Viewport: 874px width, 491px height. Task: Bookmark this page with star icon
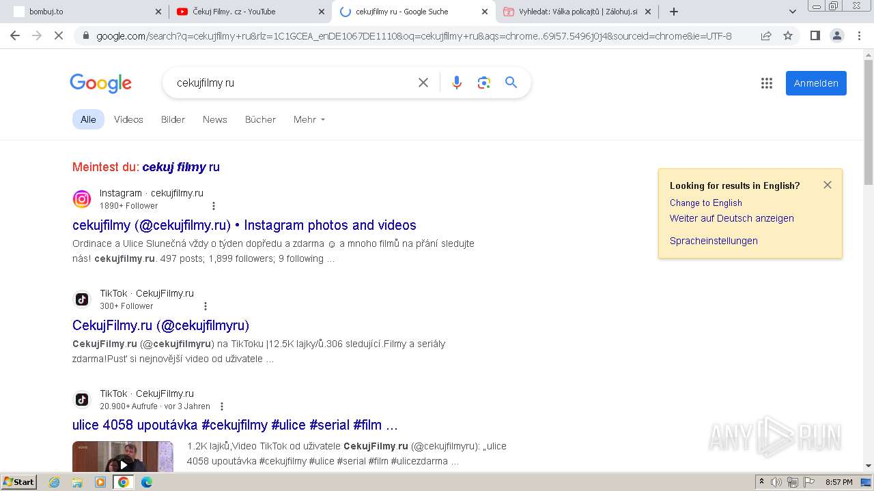(x=788, y=35)
